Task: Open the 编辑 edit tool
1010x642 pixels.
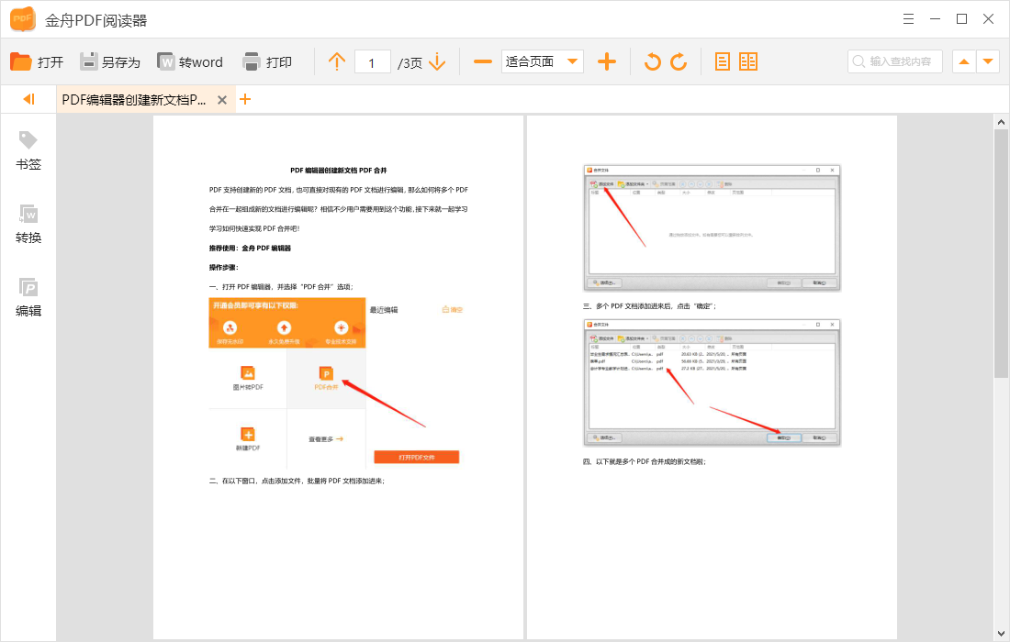Action: click(x=28, y=297)
